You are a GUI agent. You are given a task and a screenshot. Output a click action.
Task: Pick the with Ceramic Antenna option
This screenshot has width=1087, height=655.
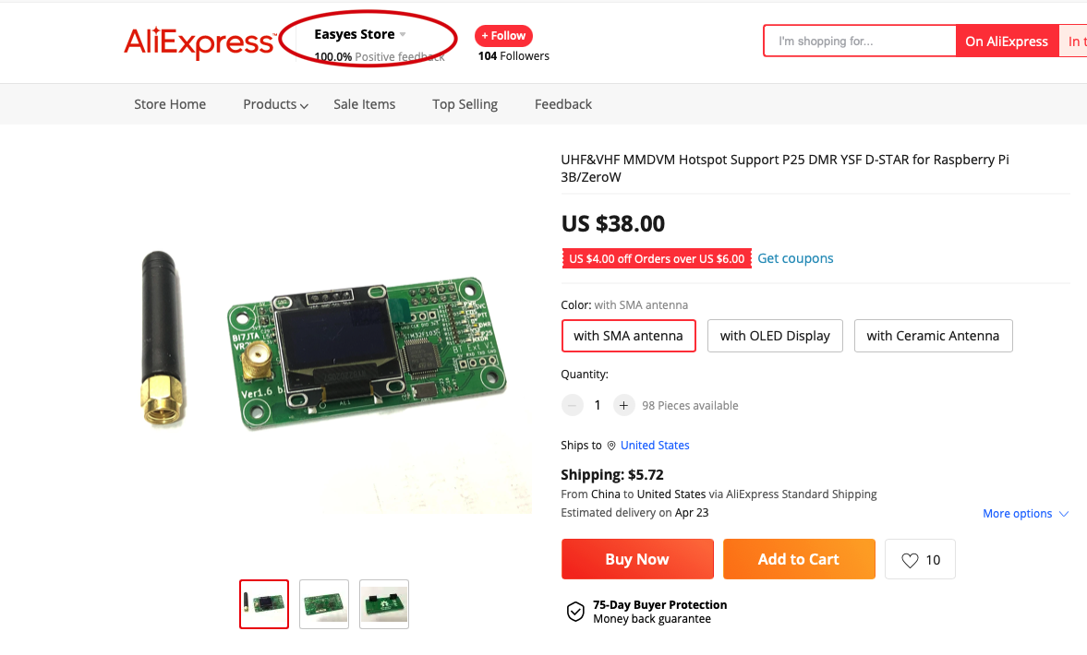coord(933,336)
